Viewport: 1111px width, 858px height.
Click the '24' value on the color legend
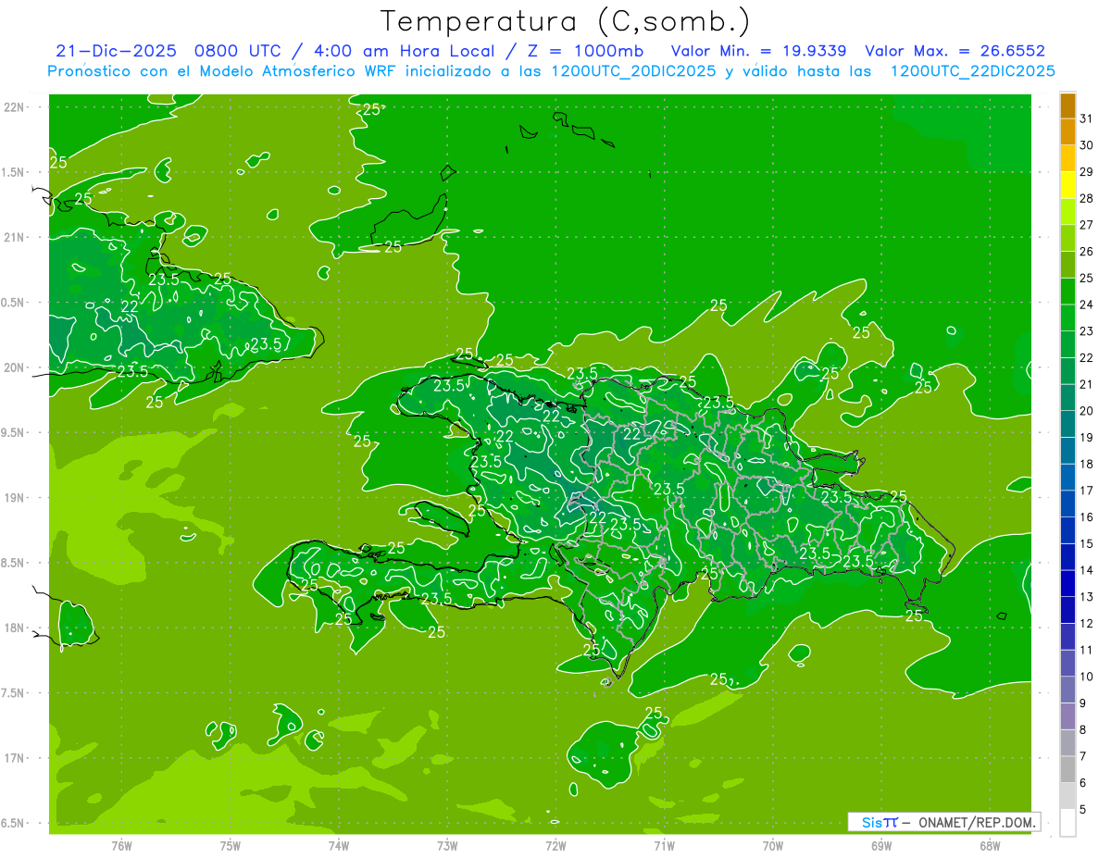(1087, 305)
